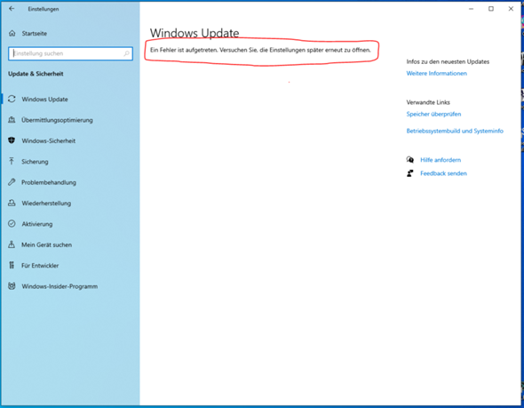Click the Windows-Insider-Programm icon
This screenshot has height=408, width=524.
tap(12, 286)
